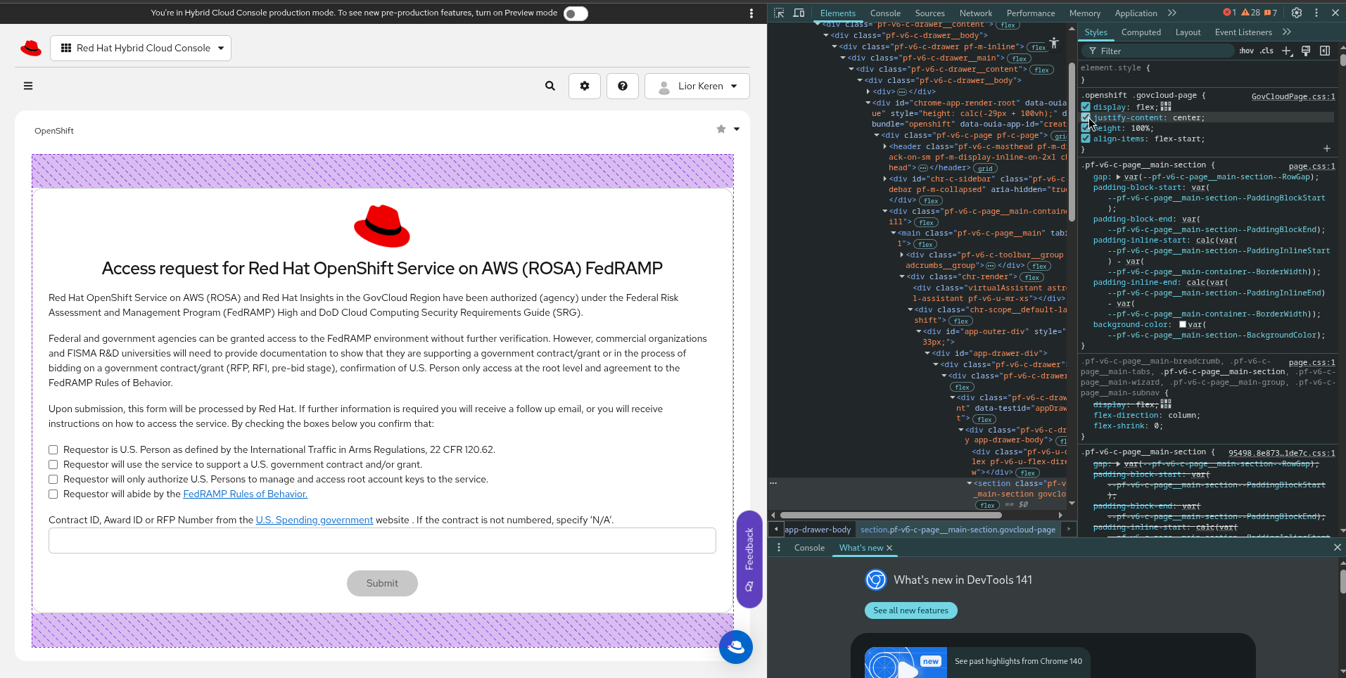Switch to the Sources tab
Image resolution: width=1346 pixels, height=678 pixels.
[929, 13]
